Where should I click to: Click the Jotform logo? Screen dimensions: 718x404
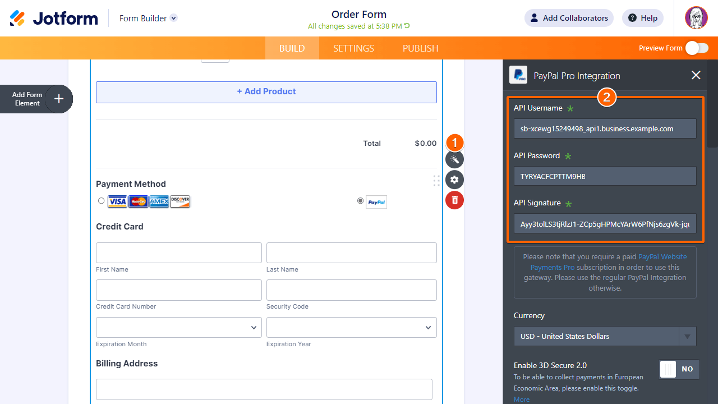point(54,18)
